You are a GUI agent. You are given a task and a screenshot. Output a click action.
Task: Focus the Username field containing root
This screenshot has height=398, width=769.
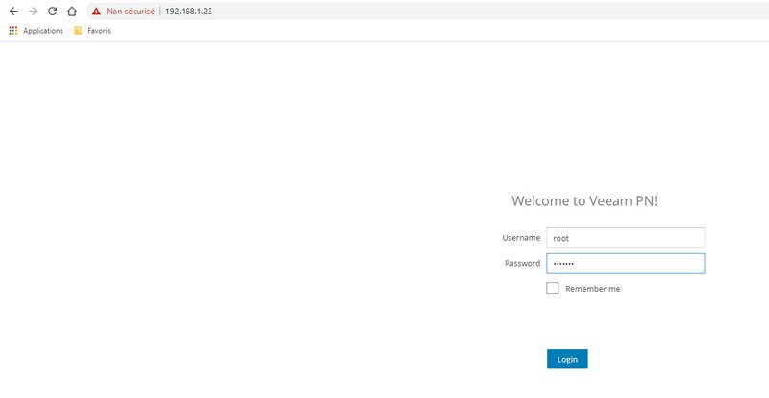(626, 238)
